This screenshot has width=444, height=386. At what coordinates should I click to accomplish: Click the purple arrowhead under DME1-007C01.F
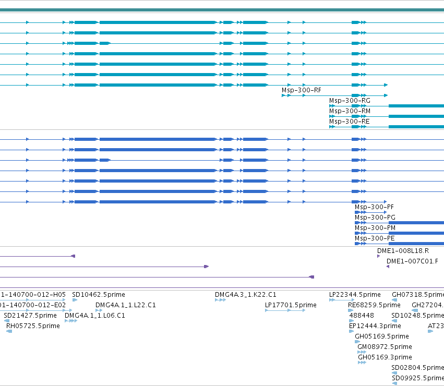click(388, 267)
